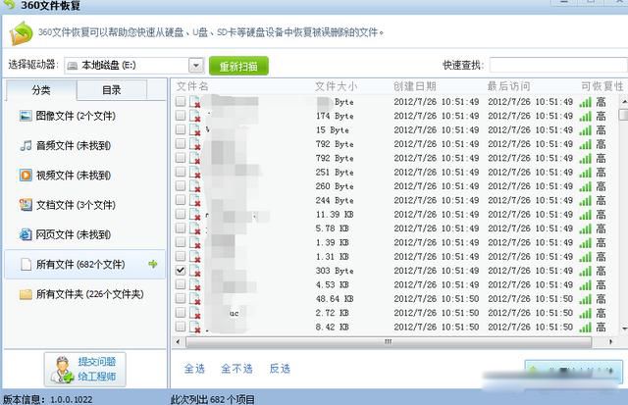This screenshot has height=405, width=628.
Task: Open the 图像文件 (2个文件) category
Action: 68,116
